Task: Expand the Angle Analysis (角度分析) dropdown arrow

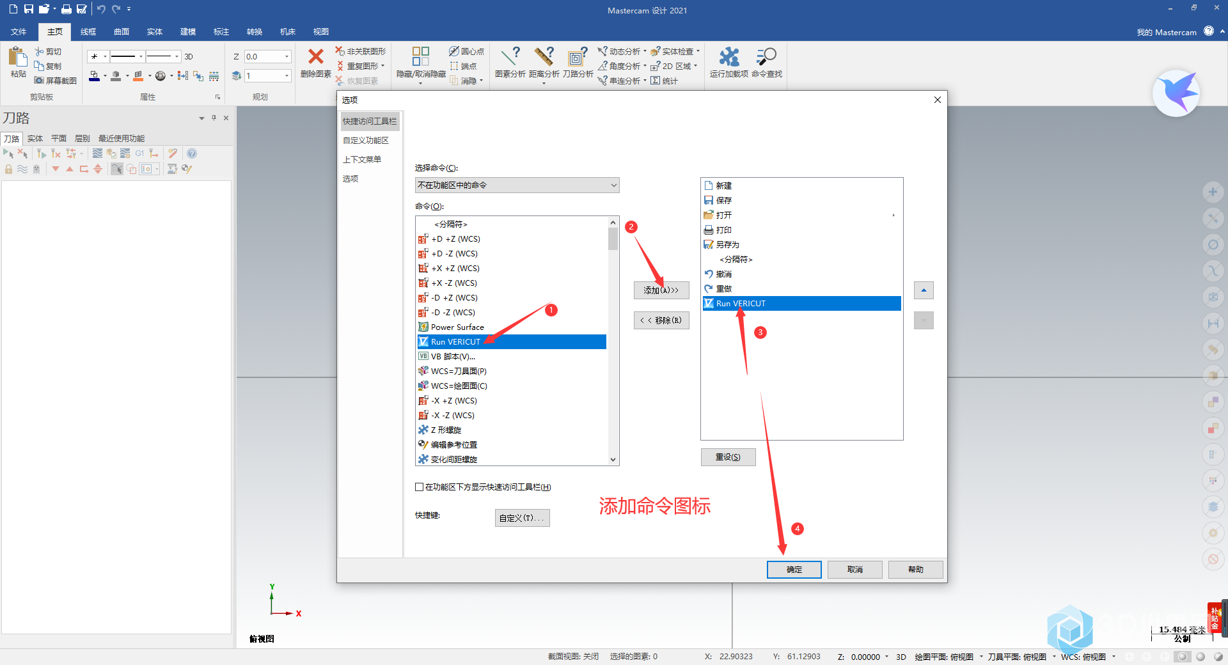Action: click(x=645, y=66)
